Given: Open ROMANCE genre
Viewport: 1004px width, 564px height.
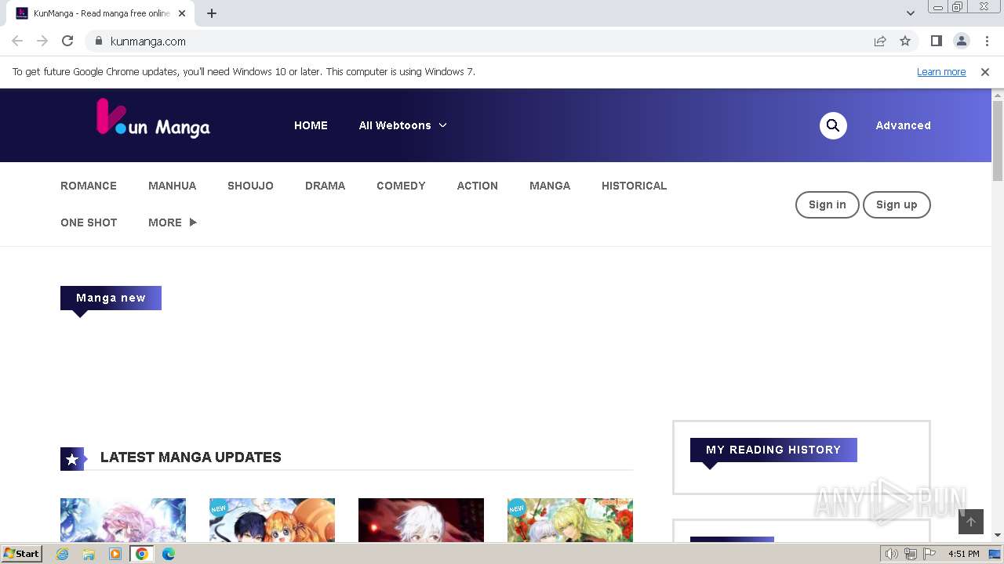Looking at the screenshot, I should pyautogui.click(x=89, y=186).
